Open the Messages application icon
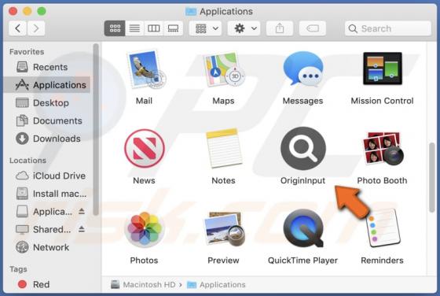 pos(303,68)
